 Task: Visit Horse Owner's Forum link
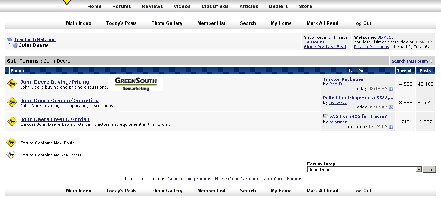tap(236, 179)
